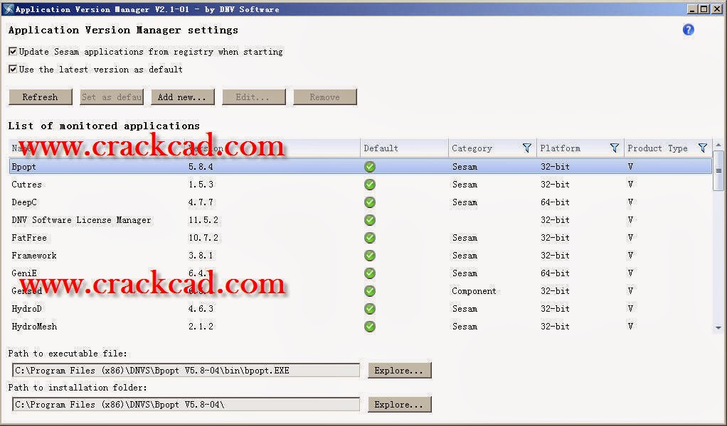Click the green default checkmark for DeepC
The width and height of the screenshot is (727, 426).
pyautogui.click(x=369, y=202)
